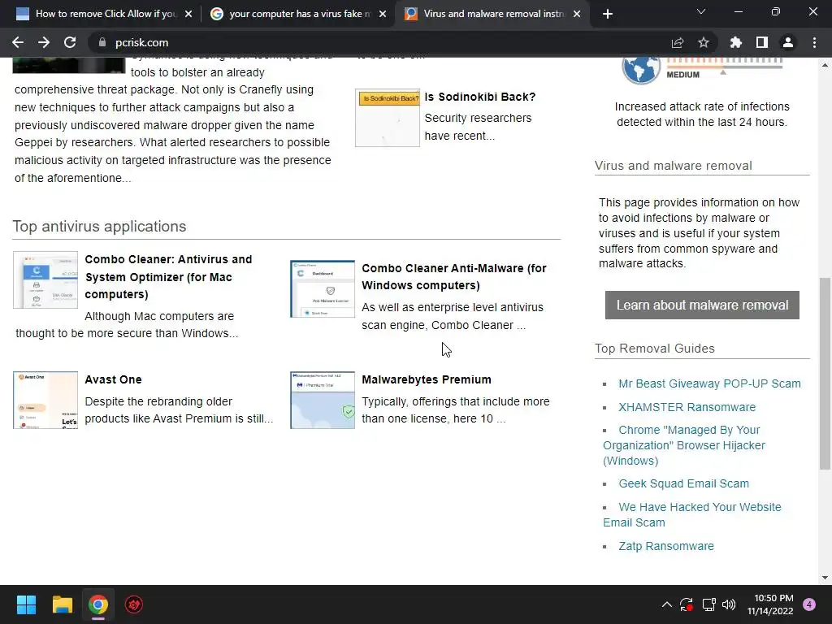Go back to the previous page
Screen dimensions: 832x624
coord(18,42)
